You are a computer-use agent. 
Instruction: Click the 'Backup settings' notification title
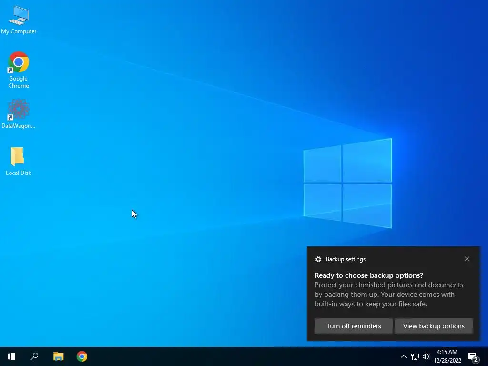pos(346,259)
